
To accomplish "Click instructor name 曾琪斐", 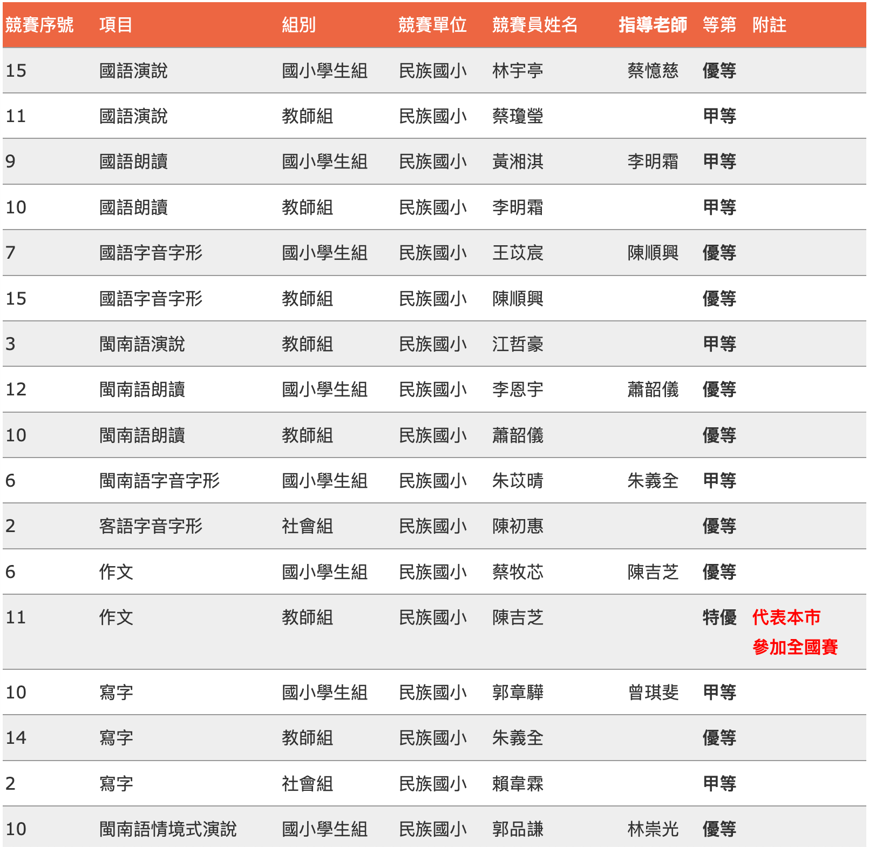I will coord(653,693).
